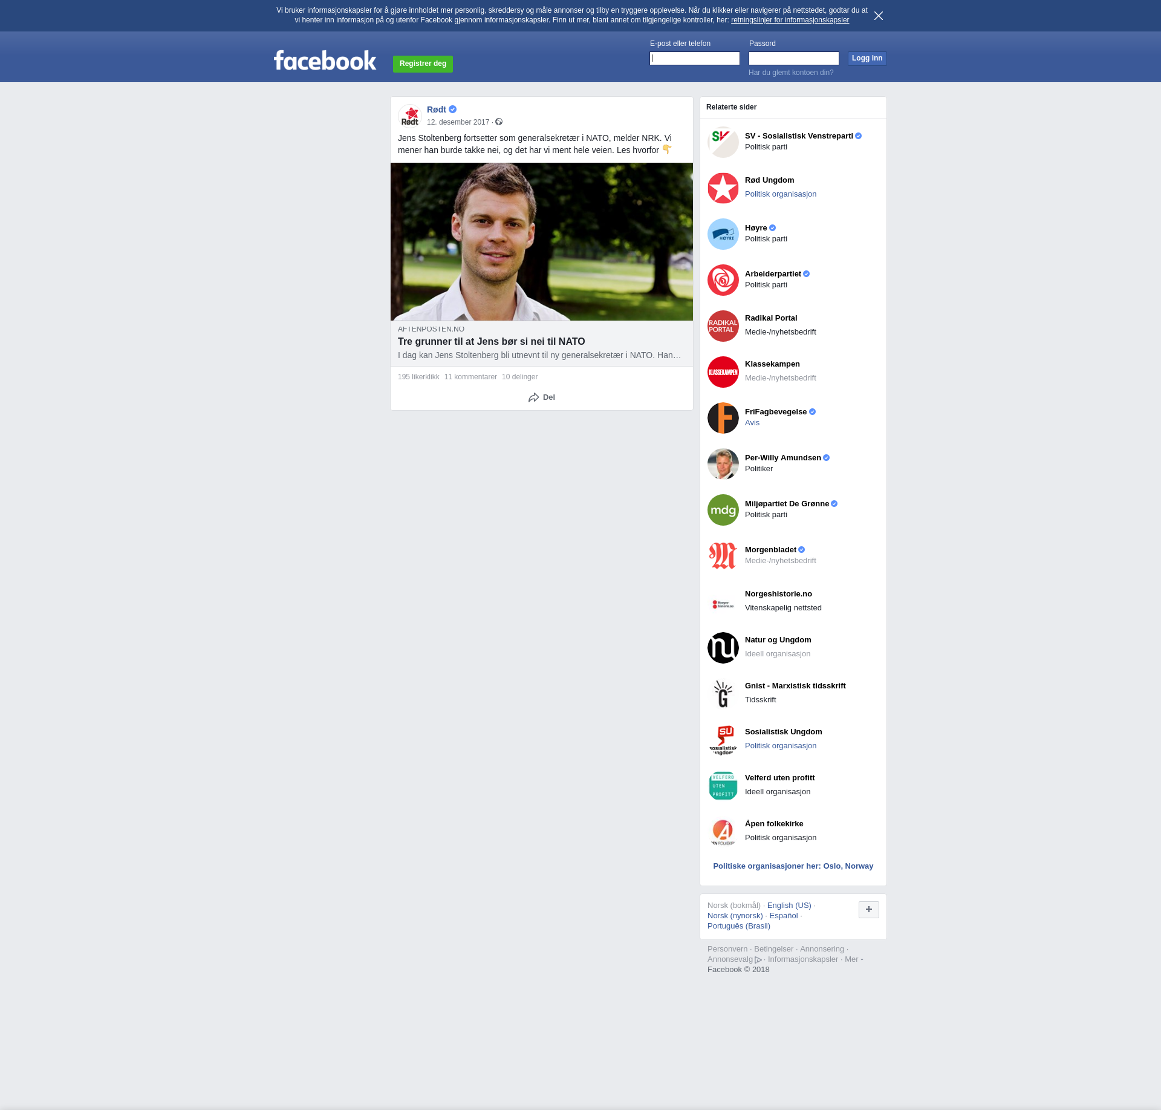View the 10 delinger link
The height and width of the screenshot is (1110, 1161).
pyautogui.click(x=519, y=377)
